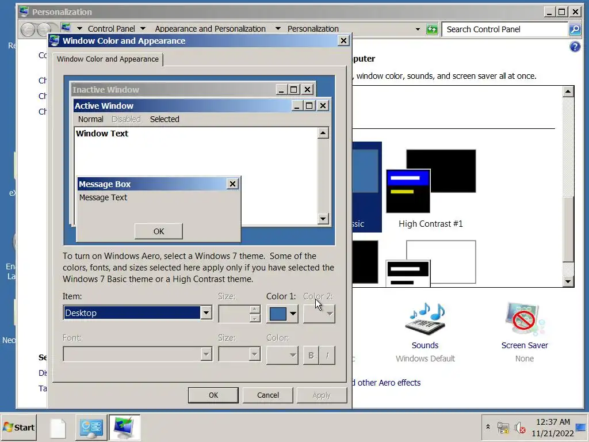Click the Disabled menu item in preview
Viewport: 589px width, 442px height.
pos(126,119)
